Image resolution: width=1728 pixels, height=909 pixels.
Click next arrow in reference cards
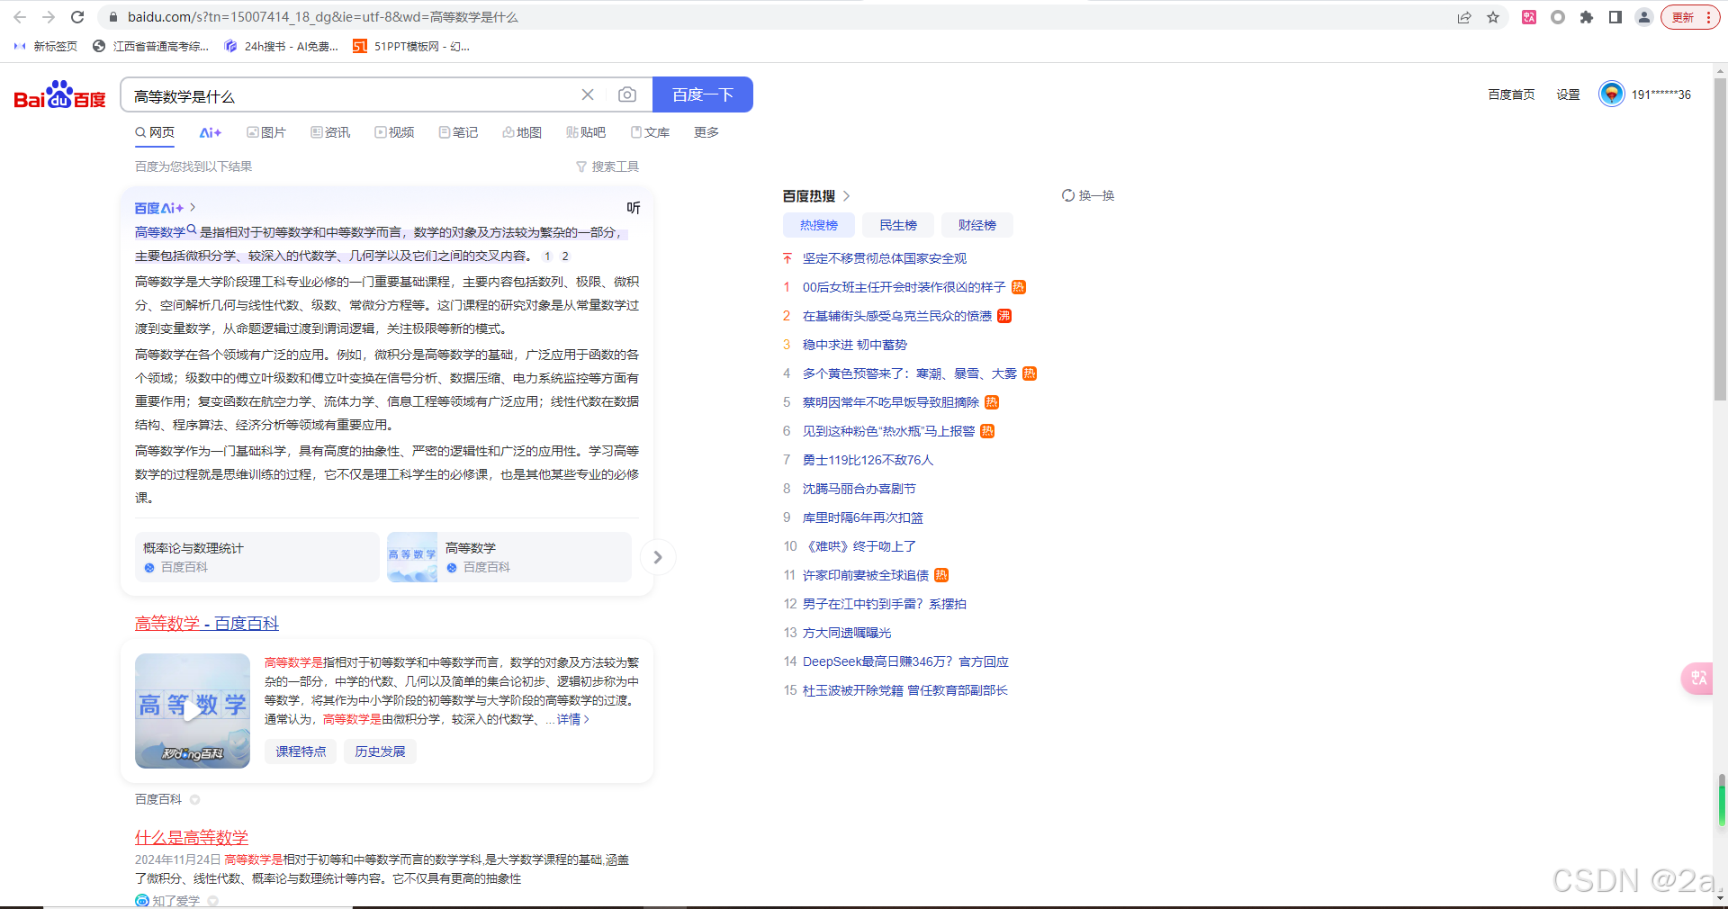click(658, 557)
